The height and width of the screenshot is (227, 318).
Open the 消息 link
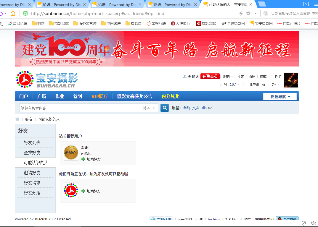click(x=252, y=77)
